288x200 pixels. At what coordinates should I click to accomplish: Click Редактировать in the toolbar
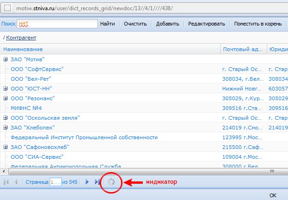(x=207, y=24)
